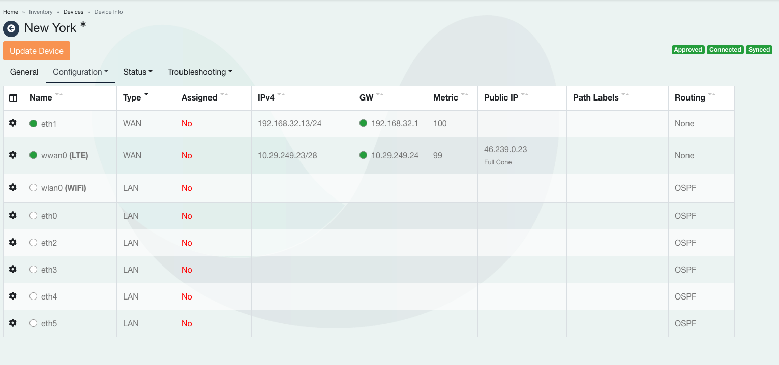
Task: Click the back arrow beside New York
Action: click(x=11, y=29)
